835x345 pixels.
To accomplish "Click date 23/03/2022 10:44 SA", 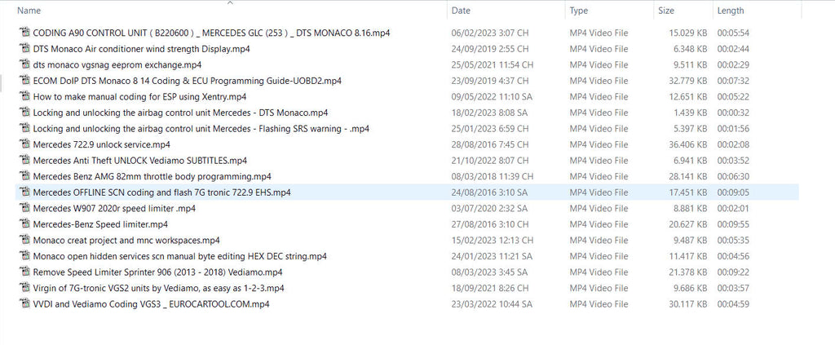I will click(492, 304).
